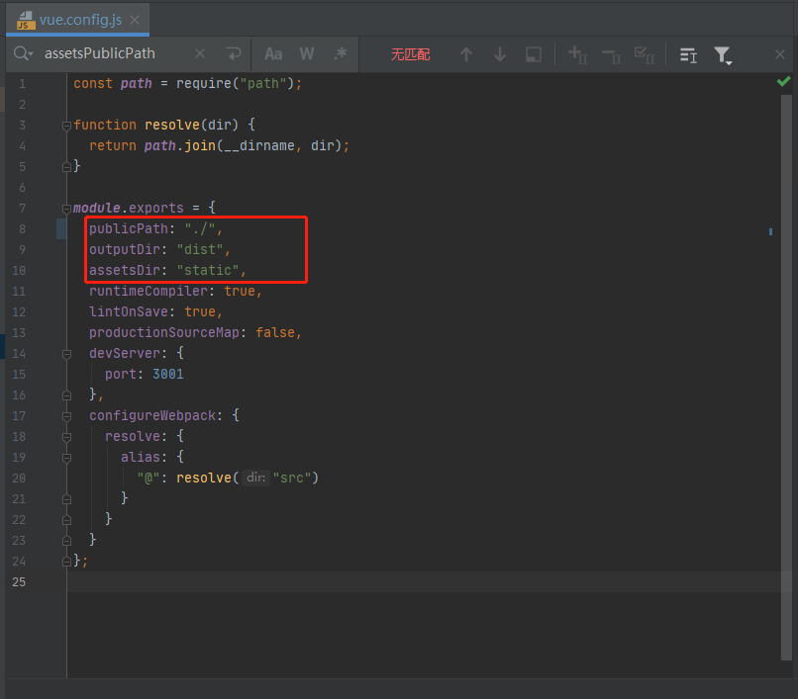This screenshot has height=699, width=798.
Task: Clear the search field text
Action: 200,53
